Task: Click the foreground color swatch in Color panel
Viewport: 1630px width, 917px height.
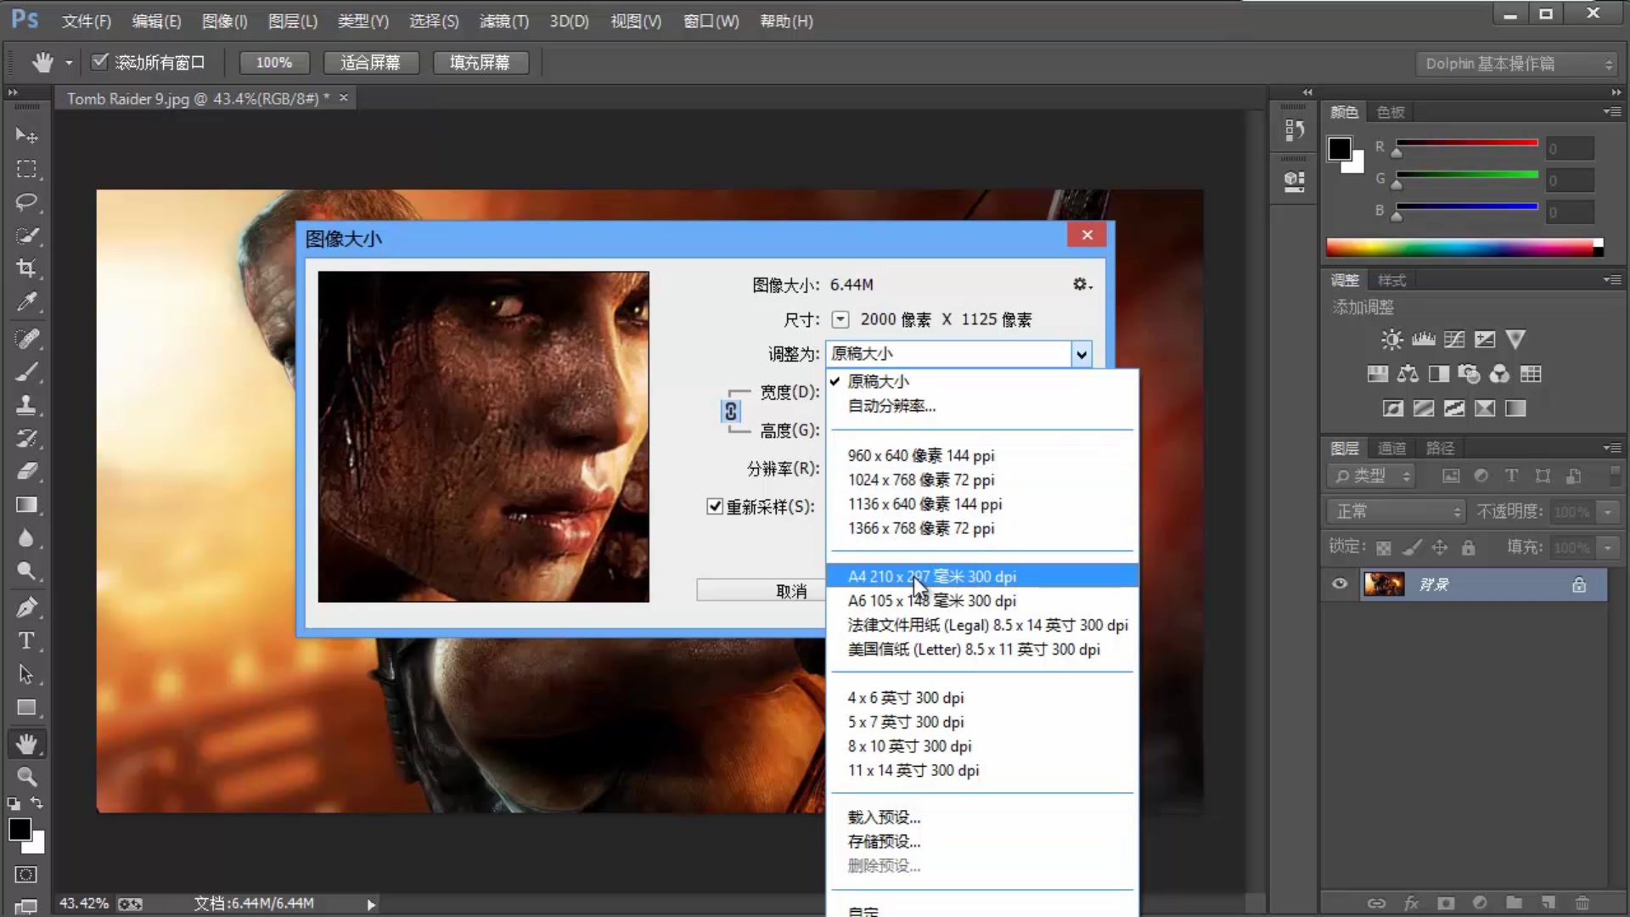Action: (x=1339, y=149)
